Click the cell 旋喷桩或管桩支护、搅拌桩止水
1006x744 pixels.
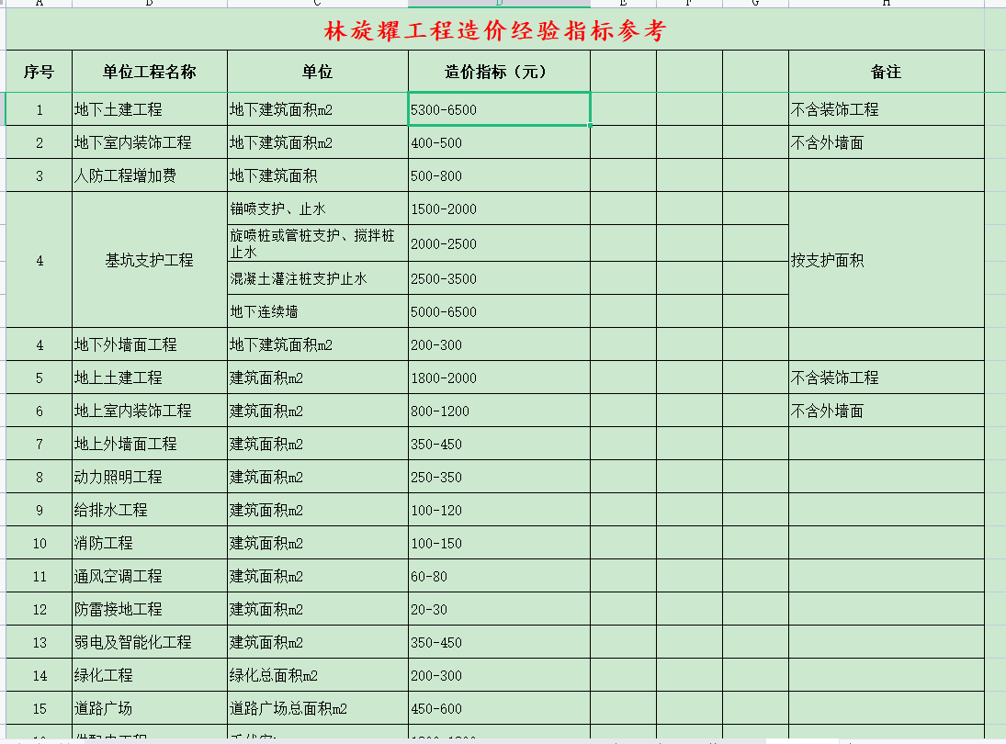[x=318, y=243]
